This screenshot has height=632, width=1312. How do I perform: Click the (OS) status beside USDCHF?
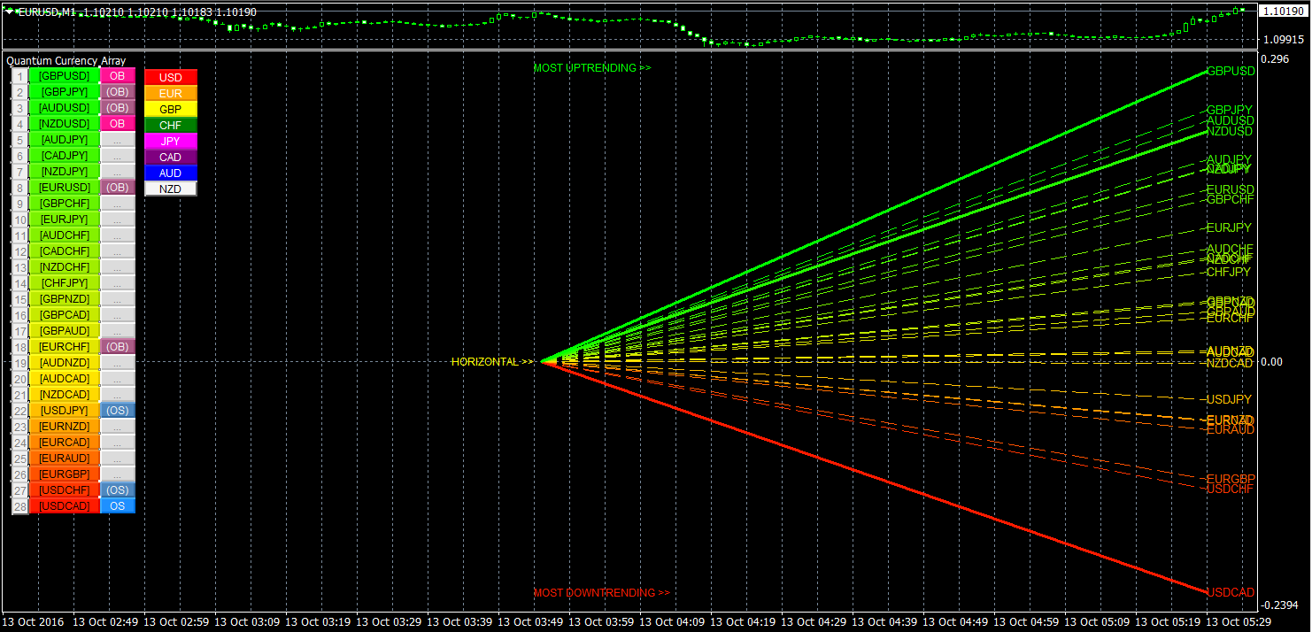pyautogui.click(x=117, y=490)
